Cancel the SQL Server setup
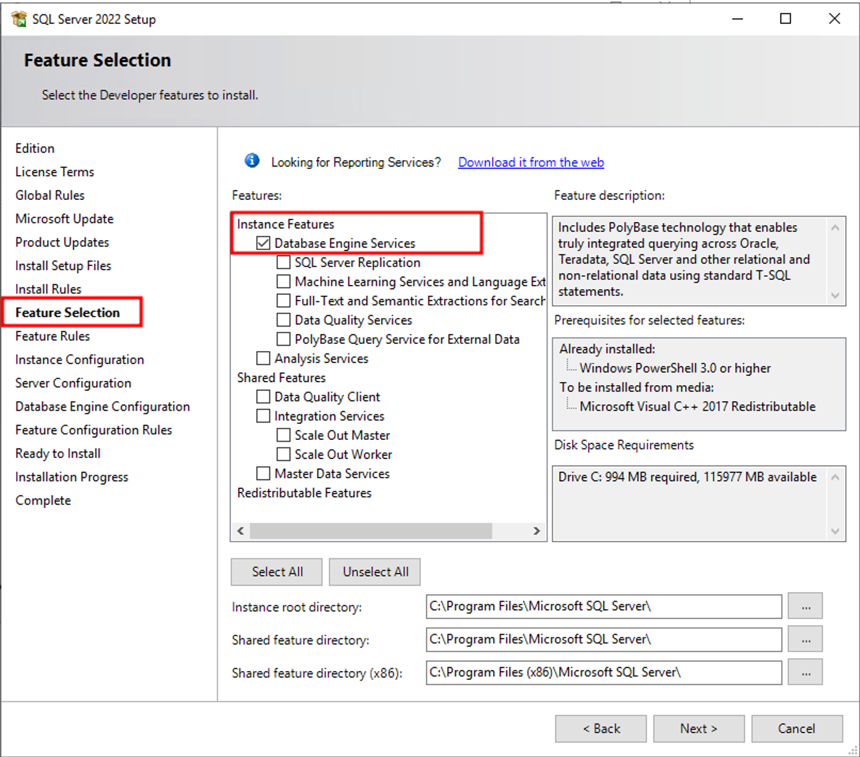Image resolution: width=860 pixels, height=757 pixels. (x=797, y=729)
